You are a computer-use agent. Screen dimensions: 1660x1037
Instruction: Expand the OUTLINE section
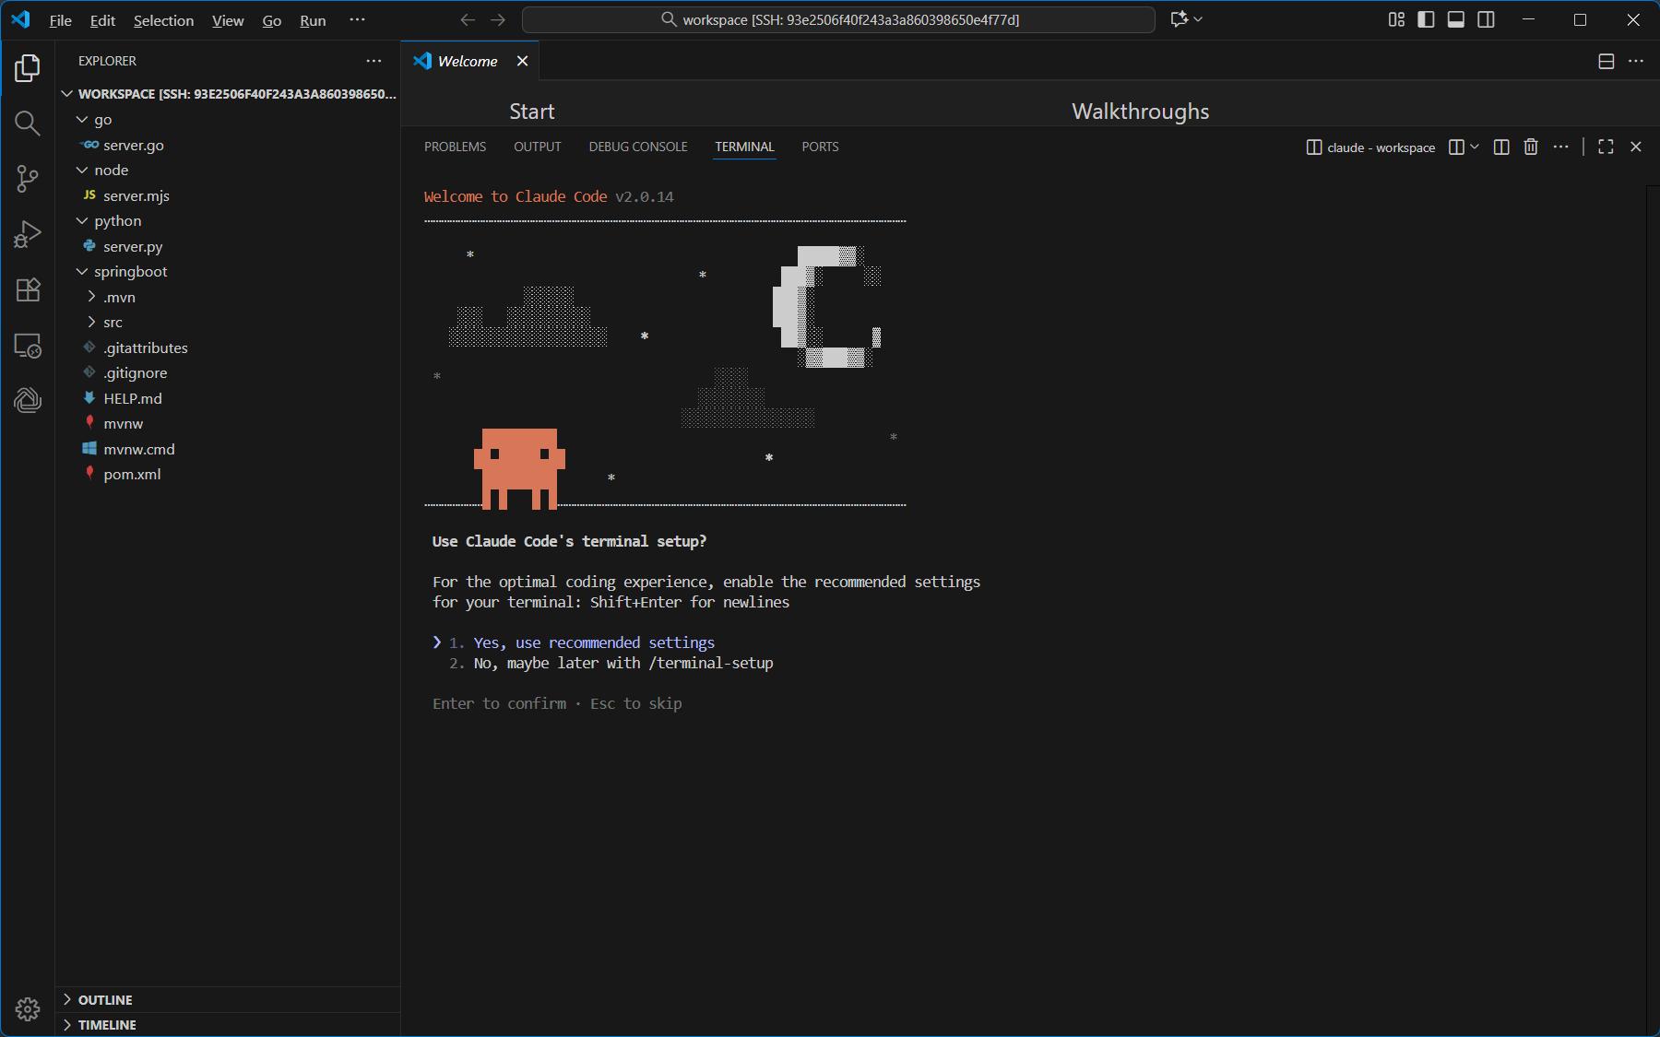(x=105, y=1000)
